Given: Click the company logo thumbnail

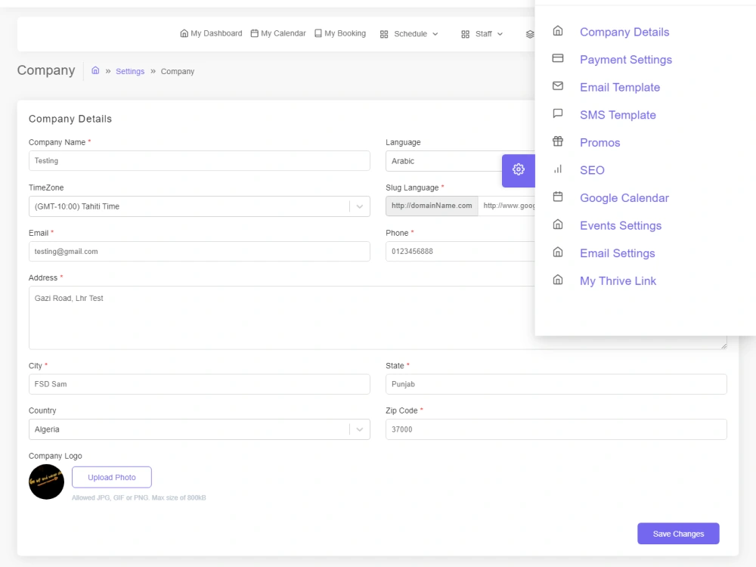Looking at the screenshot, I should click(x=46, y=482).
